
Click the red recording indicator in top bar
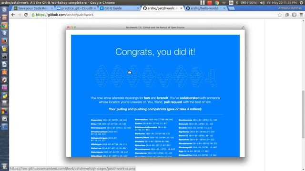[210, 3]
